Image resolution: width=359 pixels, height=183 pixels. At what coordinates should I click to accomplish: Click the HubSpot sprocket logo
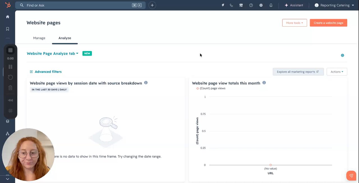click(x=8, y=5)
